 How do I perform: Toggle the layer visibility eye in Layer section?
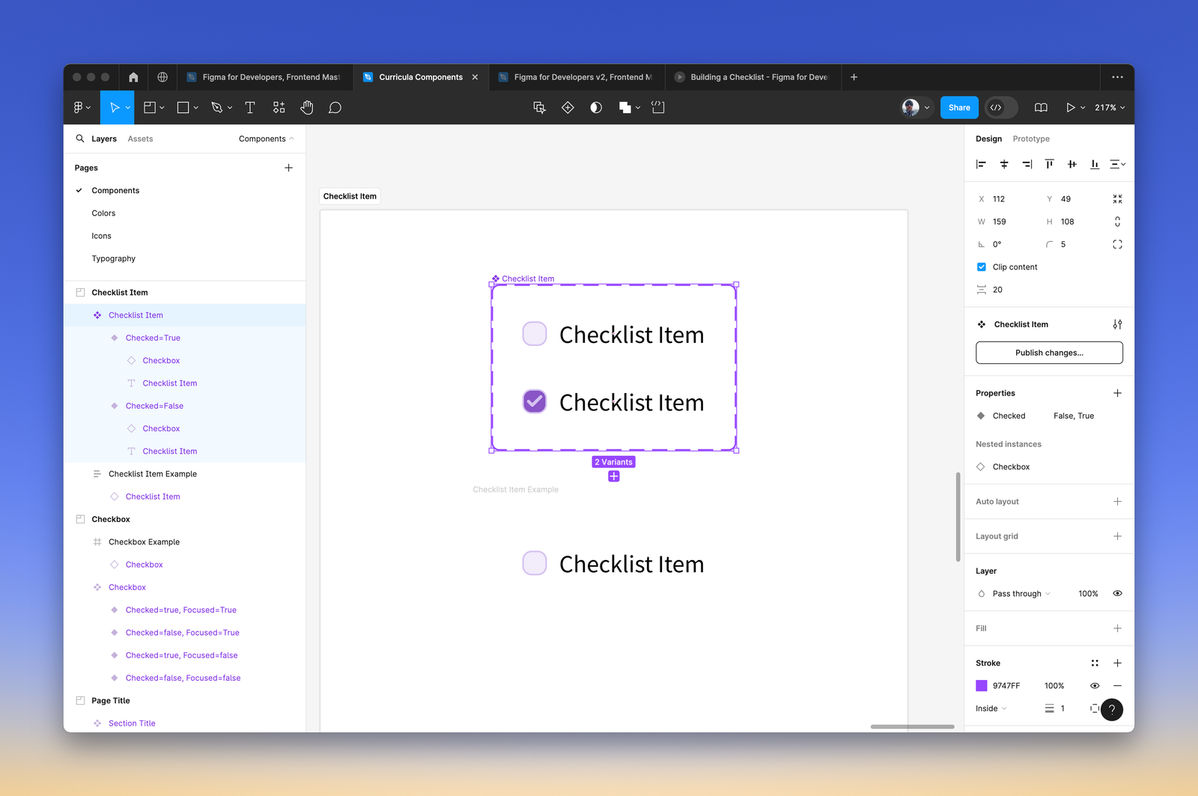pyautogui.click(x=1117, y=593)
